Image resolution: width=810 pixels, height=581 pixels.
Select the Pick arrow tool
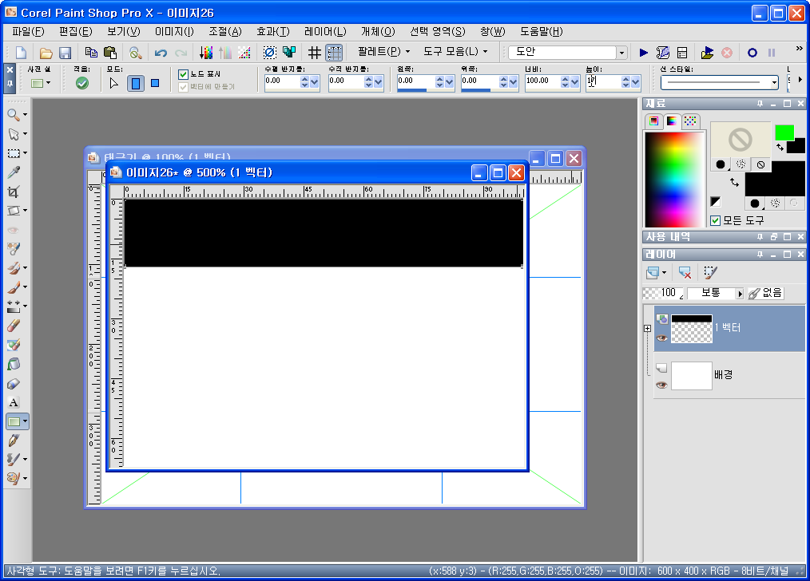coord(14,133)
